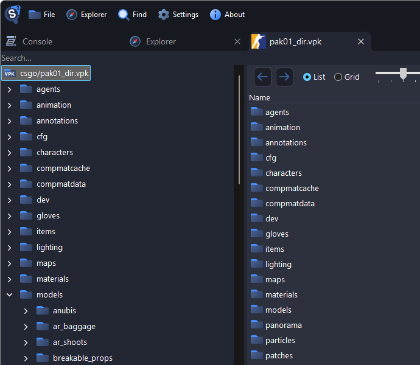
Task: Open the File menu
Action: point(42,15)
